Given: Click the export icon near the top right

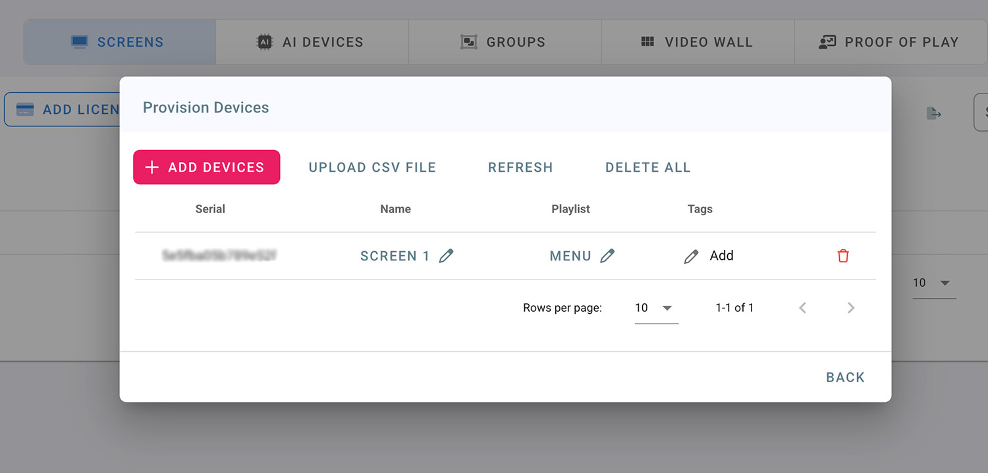Looking at the screenshot, I should click(935, 113).
